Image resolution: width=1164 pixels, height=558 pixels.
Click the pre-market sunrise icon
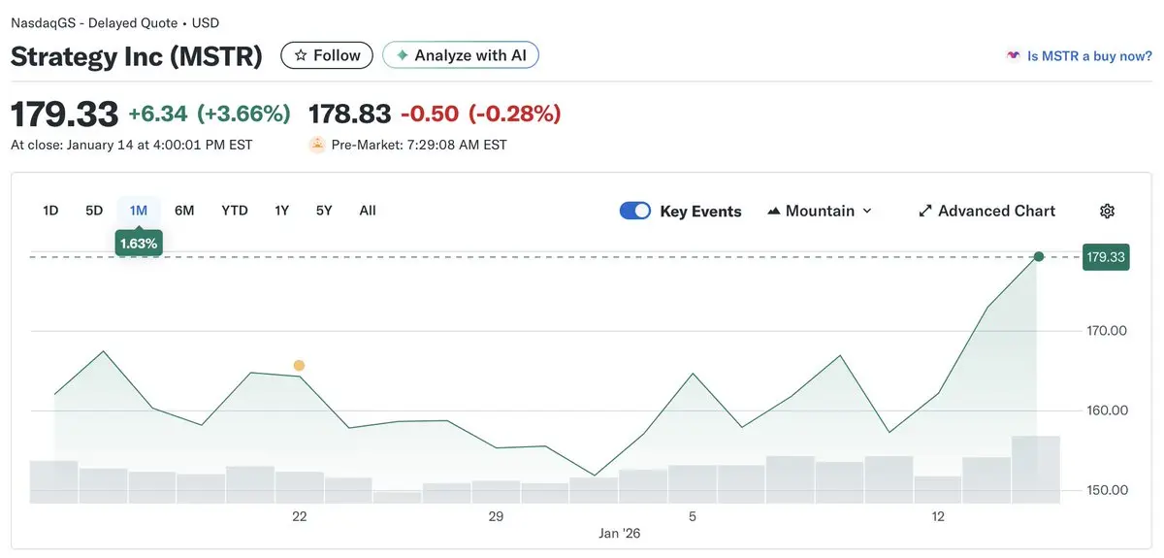pos(316,146)
